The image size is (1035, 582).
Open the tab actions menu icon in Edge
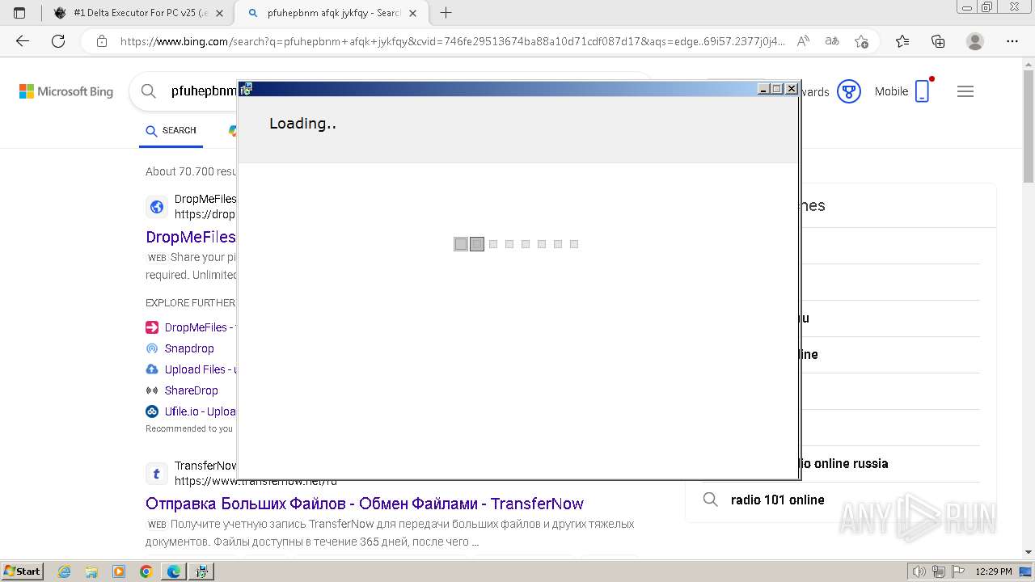coord(19,13)
